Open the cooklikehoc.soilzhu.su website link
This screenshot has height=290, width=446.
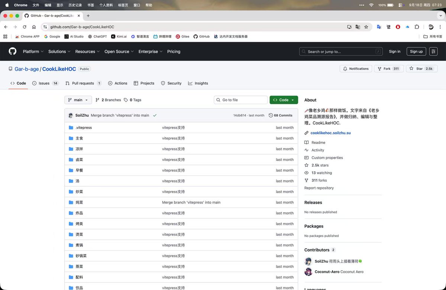[330, 133]
